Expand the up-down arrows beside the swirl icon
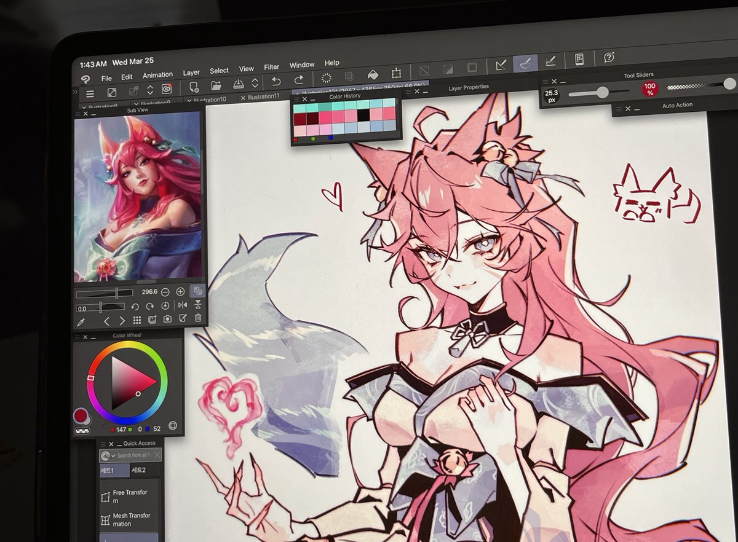Viewport: 738px width, 542px height. coord(150,90)
